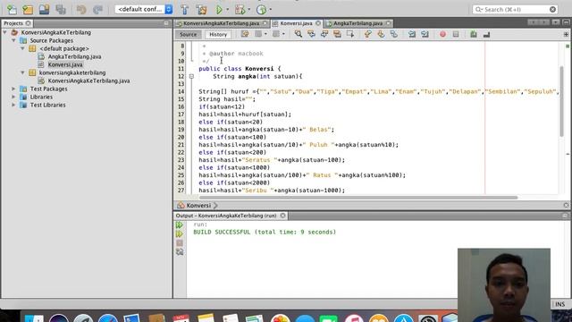Toggle Highlight Search icon
The height and width of the screenshot is (322, 572).
click(338, 34)
